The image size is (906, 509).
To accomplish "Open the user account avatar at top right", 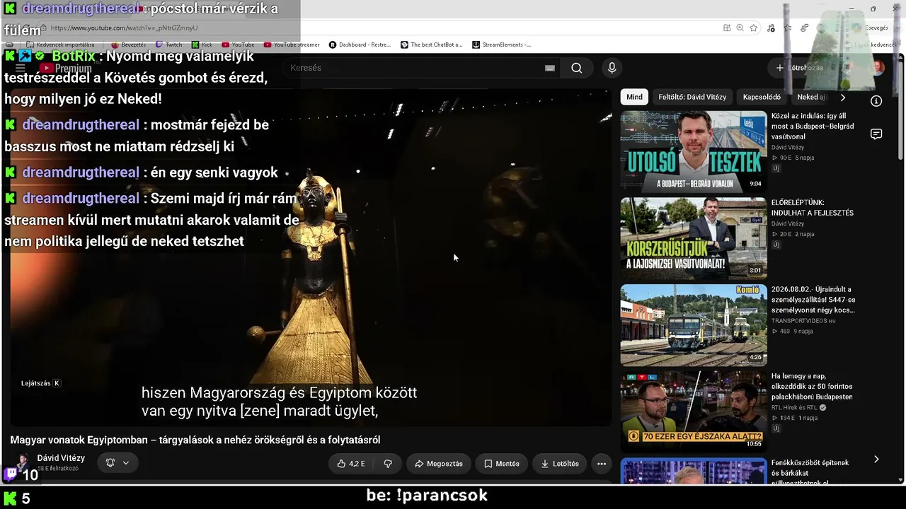I will click(x=878, y=68).
